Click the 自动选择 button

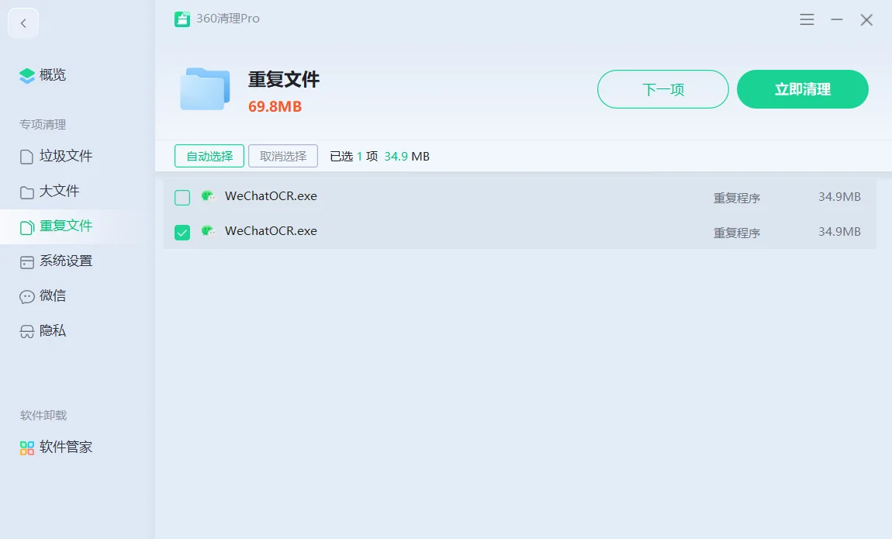coord(209,156)
